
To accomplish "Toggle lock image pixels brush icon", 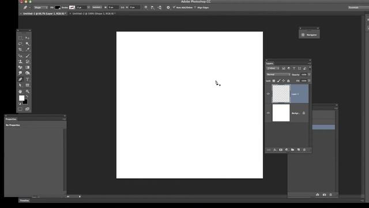I will [x=278, y=81].
